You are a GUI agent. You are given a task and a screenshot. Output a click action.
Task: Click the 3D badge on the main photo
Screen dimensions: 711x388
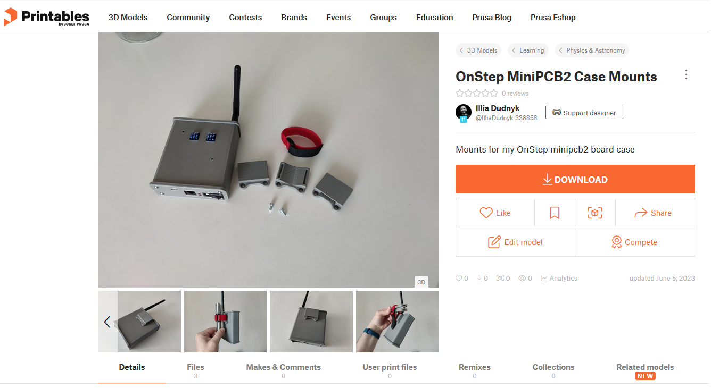(x=421, y=282)
